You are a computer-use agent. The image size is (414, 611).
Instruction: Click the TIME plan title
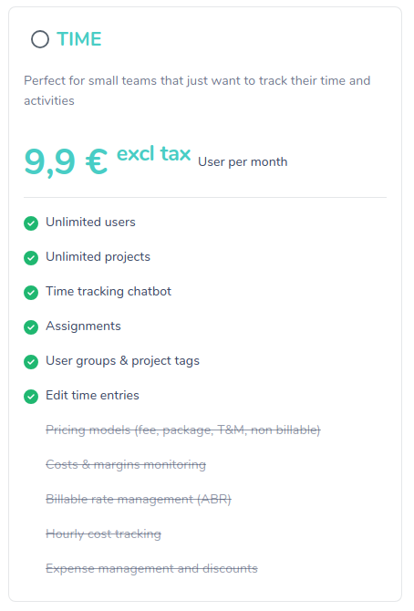(x=79, y=39)
